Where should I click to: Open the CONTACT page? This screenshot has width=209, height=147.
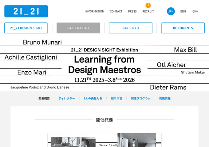click(x=116, y=11)
